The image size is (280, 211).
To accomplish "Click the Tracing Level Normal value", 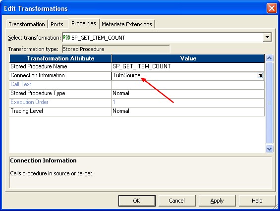I will [x=121, y=111].
